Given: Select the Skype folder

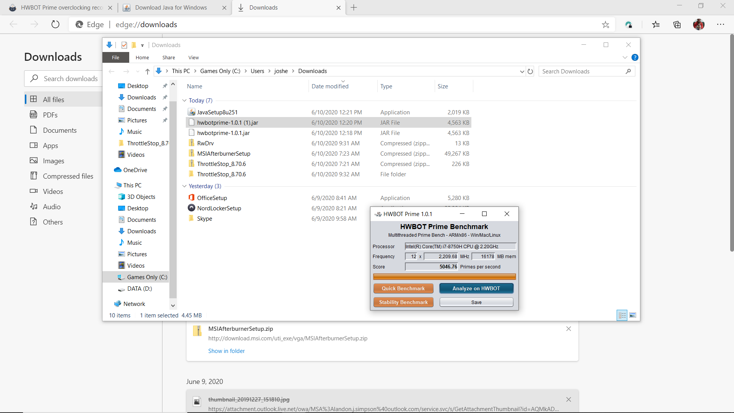Looking at the screenshot, I should (205, 218).
